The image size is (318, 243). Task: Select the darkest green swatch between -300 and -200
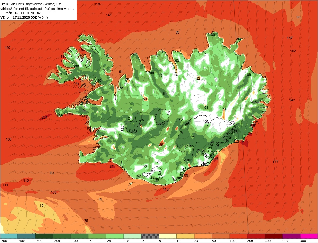coord(44,236)
